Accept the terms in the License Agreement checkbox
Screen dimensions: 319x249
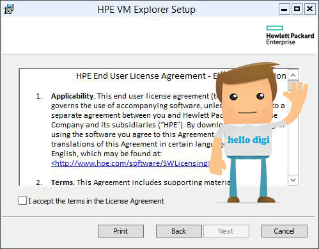coord(22,201)
